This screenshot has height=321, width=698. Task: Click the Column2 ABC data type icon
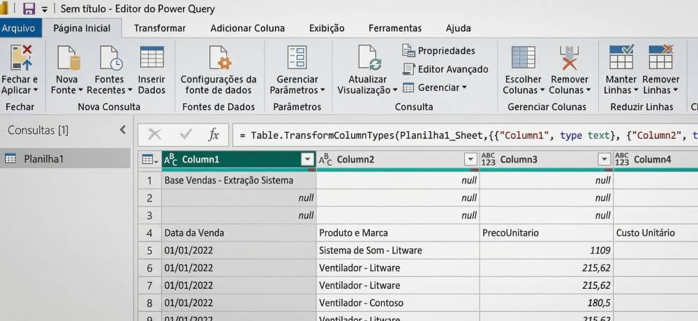(325, 159)
